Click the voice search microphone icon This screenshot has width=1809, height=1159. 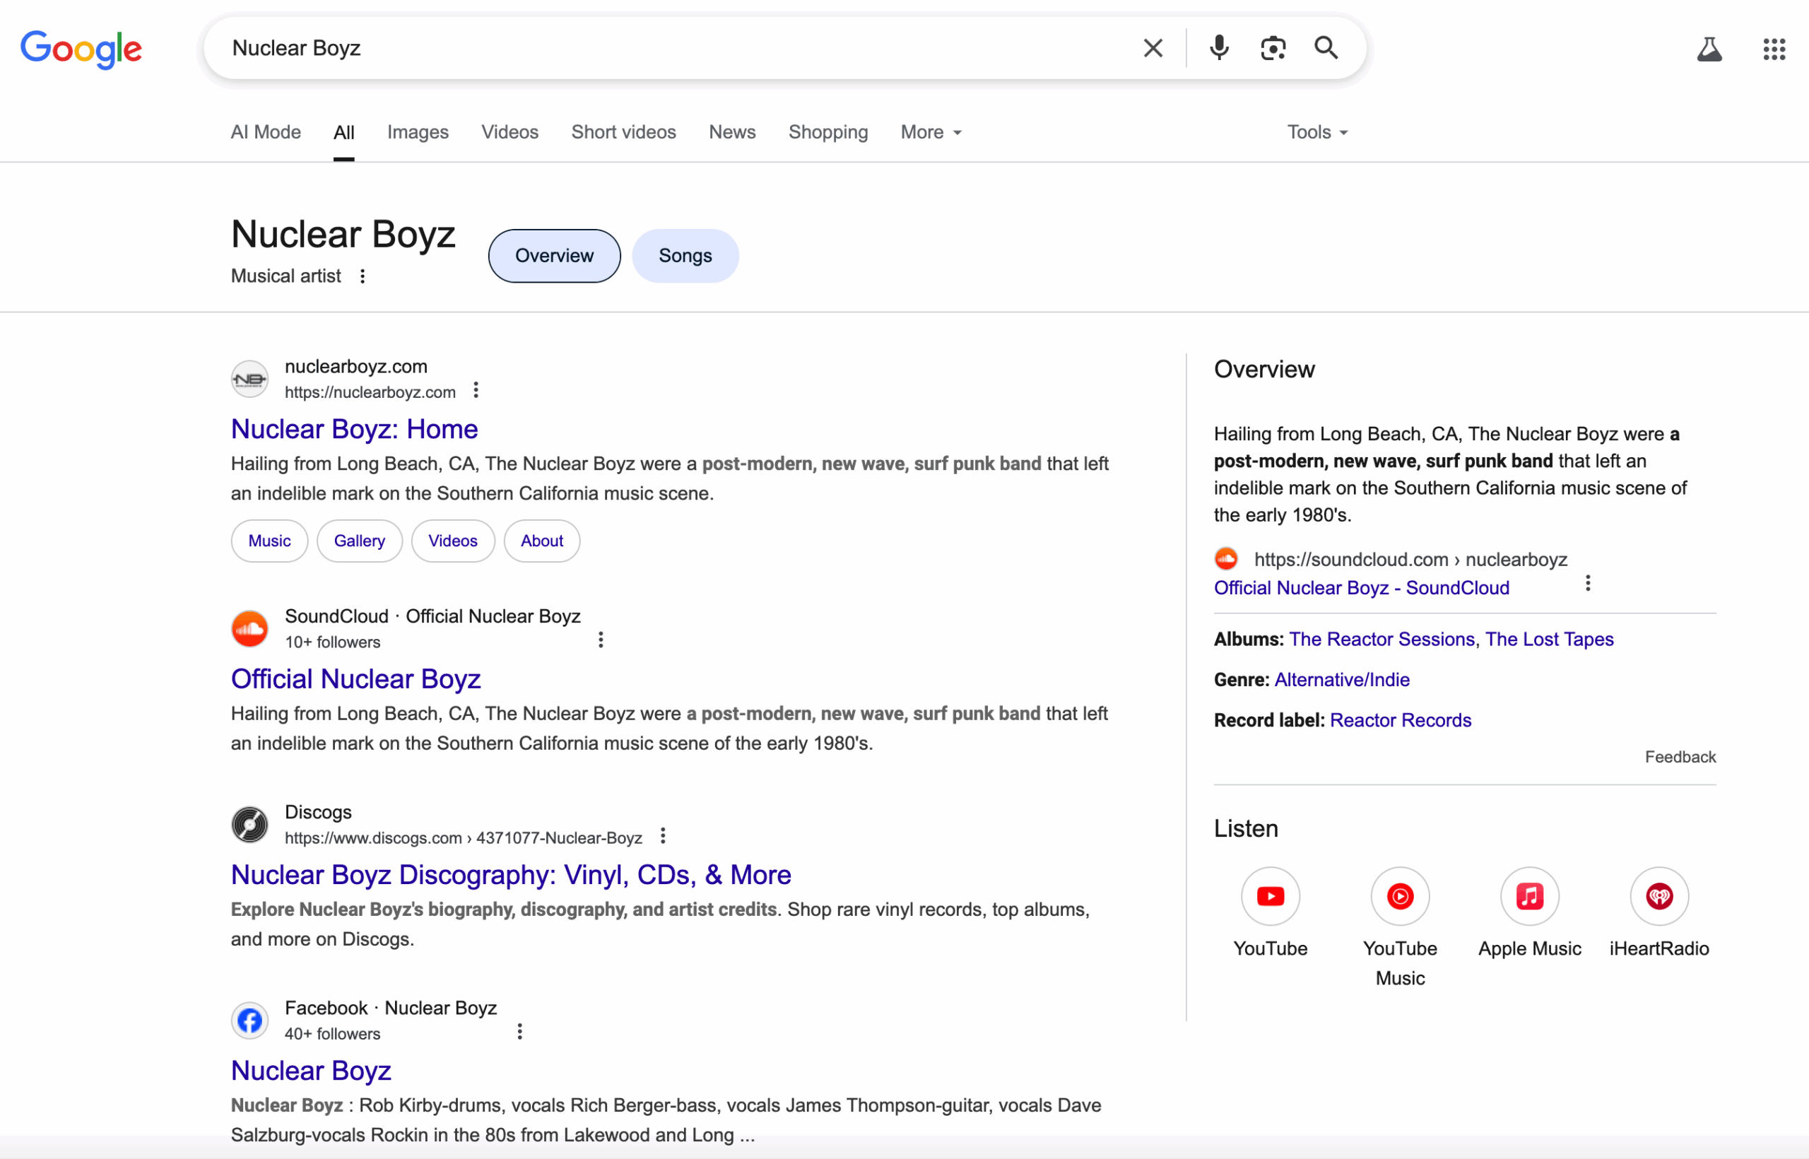point(1219,48)
